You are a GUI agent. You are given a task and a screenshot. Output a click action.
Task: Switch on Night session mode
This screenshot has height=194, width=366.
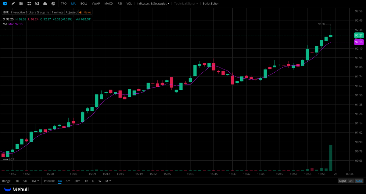343,181
